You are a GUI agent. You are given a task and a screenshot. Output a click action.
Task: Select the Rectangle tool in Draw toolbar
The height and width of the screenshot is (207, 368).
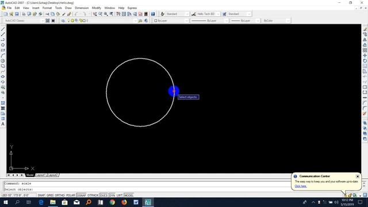tap(3, 50)
